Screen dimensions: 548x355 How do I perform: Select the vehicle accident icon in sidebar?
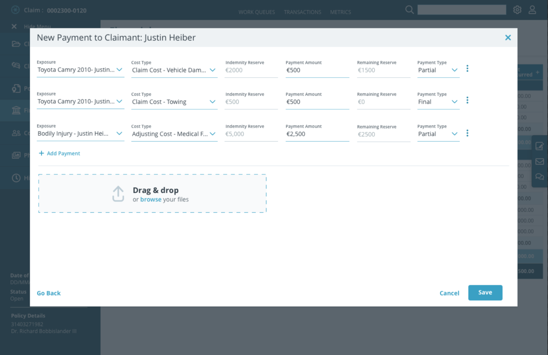point(17,66)
